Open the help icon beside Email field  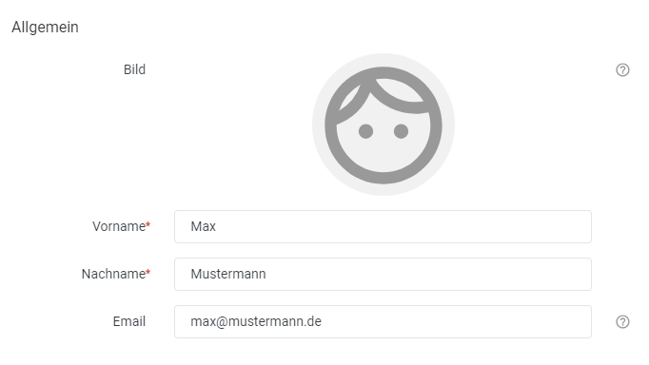point(622,321)
